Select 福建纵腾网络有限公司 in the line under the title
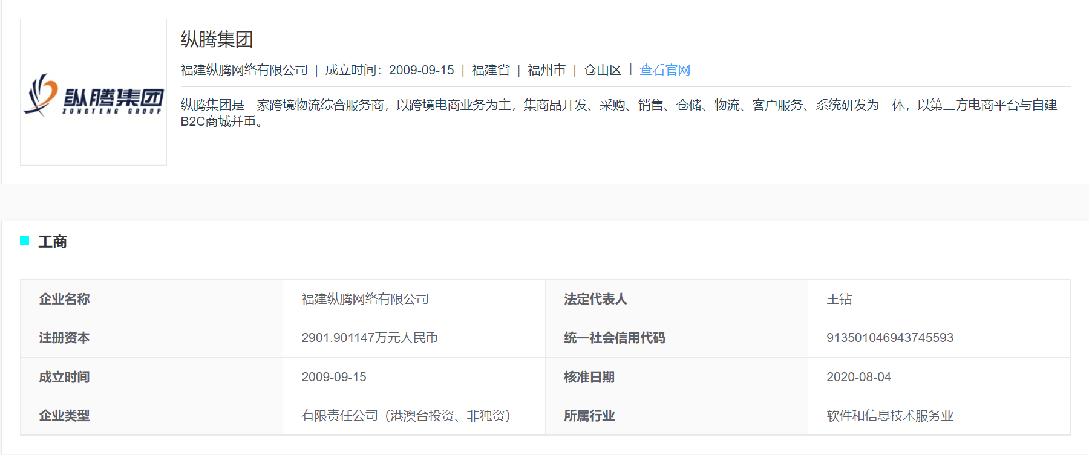The image size is (1089, 455). click(x=244, y=70)
